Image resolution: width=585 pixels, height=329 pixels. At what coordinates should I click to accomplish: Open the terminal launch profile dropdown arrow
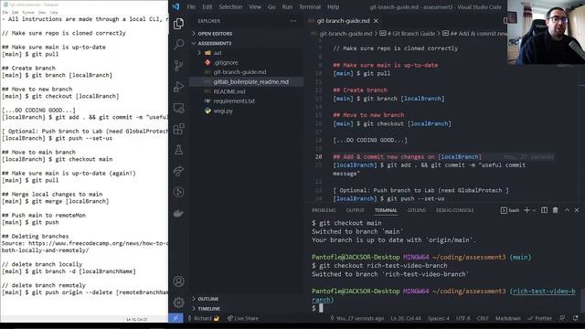[x=534, y=210]
